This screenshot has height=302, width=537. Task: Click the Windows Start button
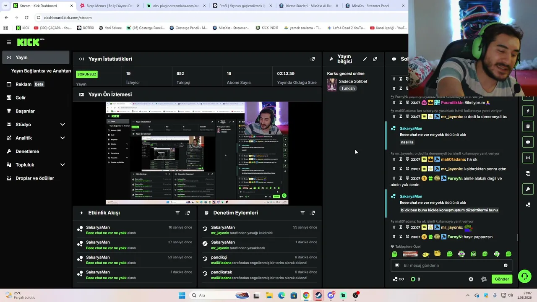[x=182, y=295]
